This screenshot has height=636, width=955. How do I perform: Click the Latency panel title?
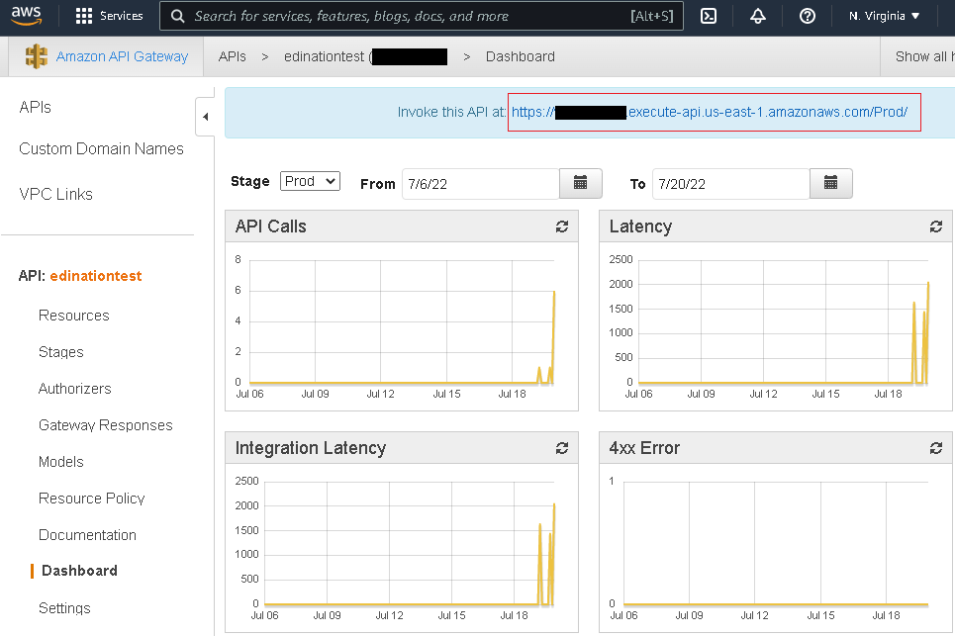(x=640, y=227)
